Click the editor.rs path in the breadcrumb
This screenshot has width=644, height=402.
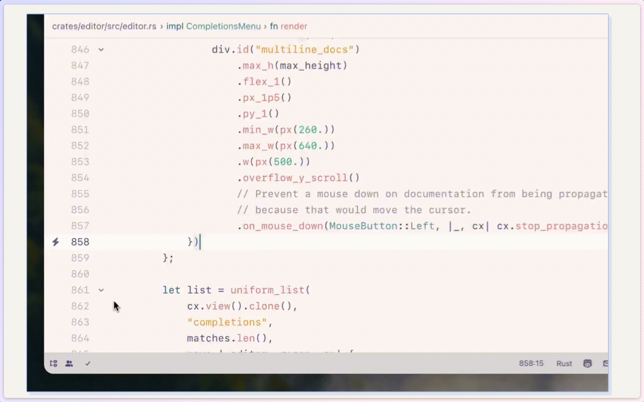104,26
